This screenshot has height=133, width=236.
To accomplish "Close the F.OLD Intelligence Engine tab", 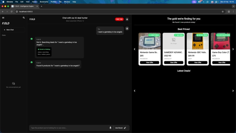I will pyautogui.click(x=37, y=6).
